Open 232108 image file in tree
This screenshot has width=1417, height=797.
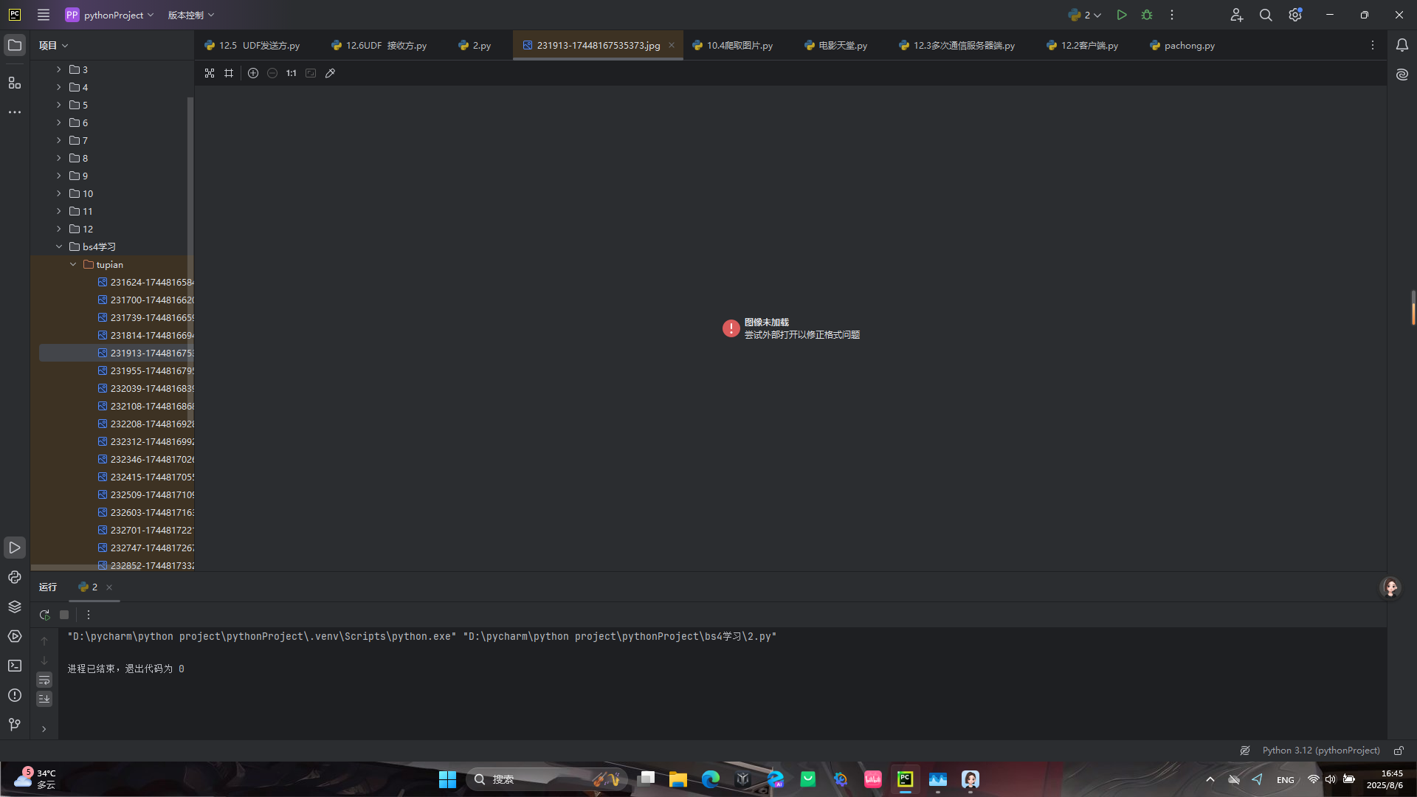(151, 406)
